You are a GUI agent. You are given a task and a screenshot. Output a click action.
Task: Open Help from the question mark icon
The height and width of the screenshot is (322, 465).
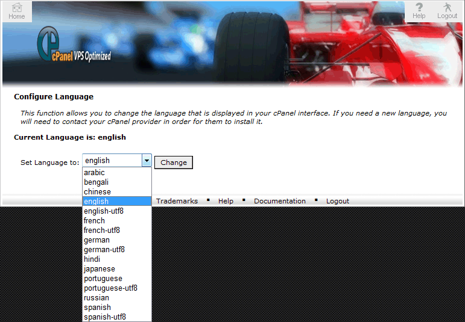click(419, 11)
